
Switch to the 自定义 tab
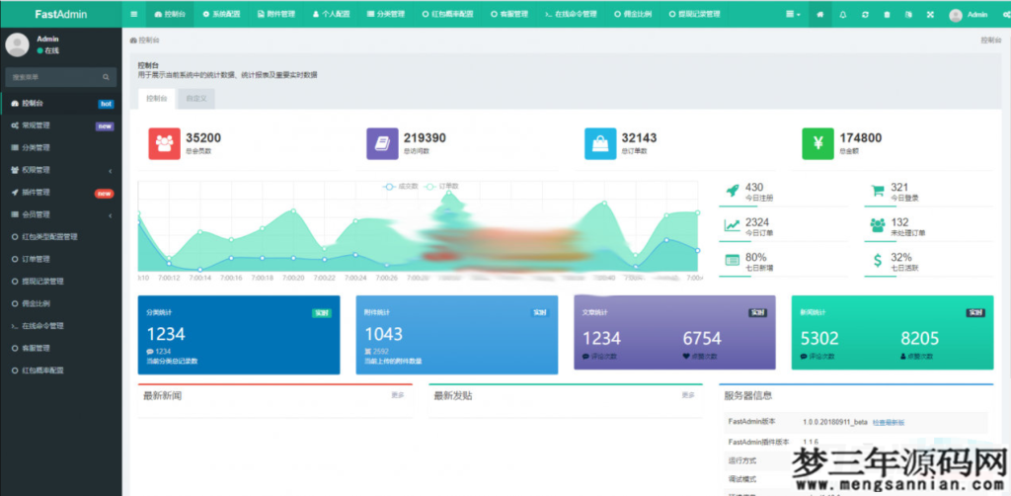pyautogui.click(x=195, y=98)
